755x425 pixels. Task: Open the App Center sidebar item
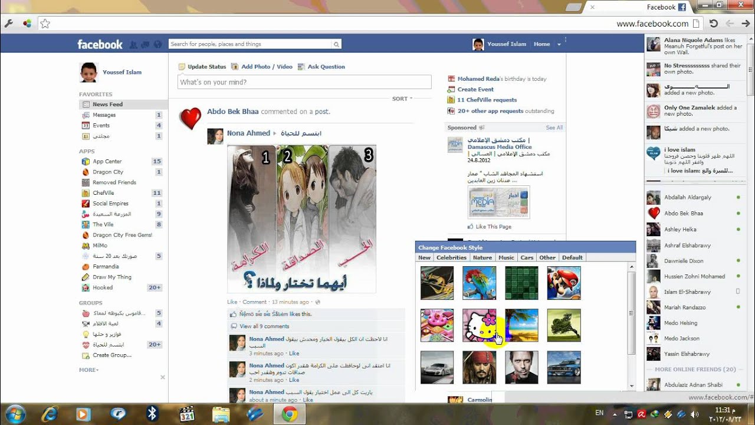tap(107, 161)
